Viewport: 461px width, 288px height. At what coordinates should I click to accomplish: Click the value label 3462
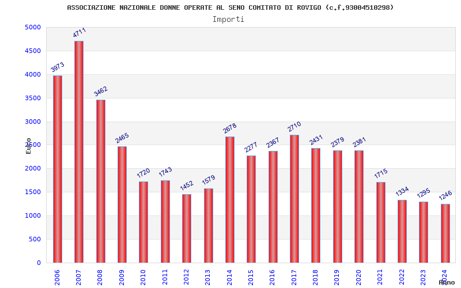click(101, 92)
